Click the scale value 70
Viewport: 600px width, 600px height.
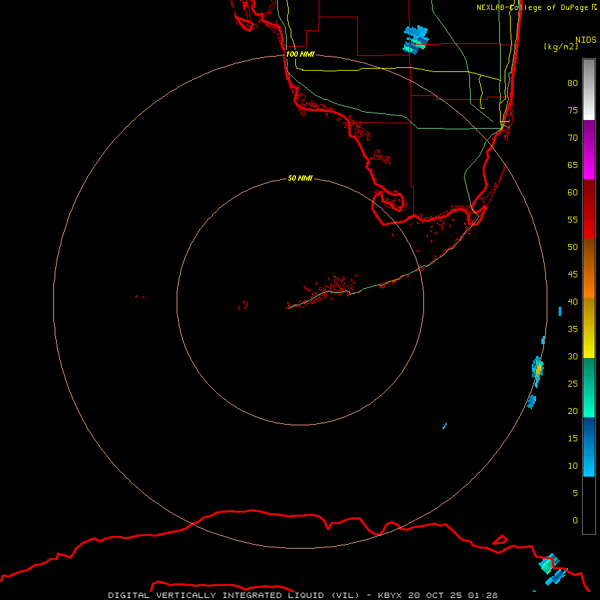[x=573, y=138]
